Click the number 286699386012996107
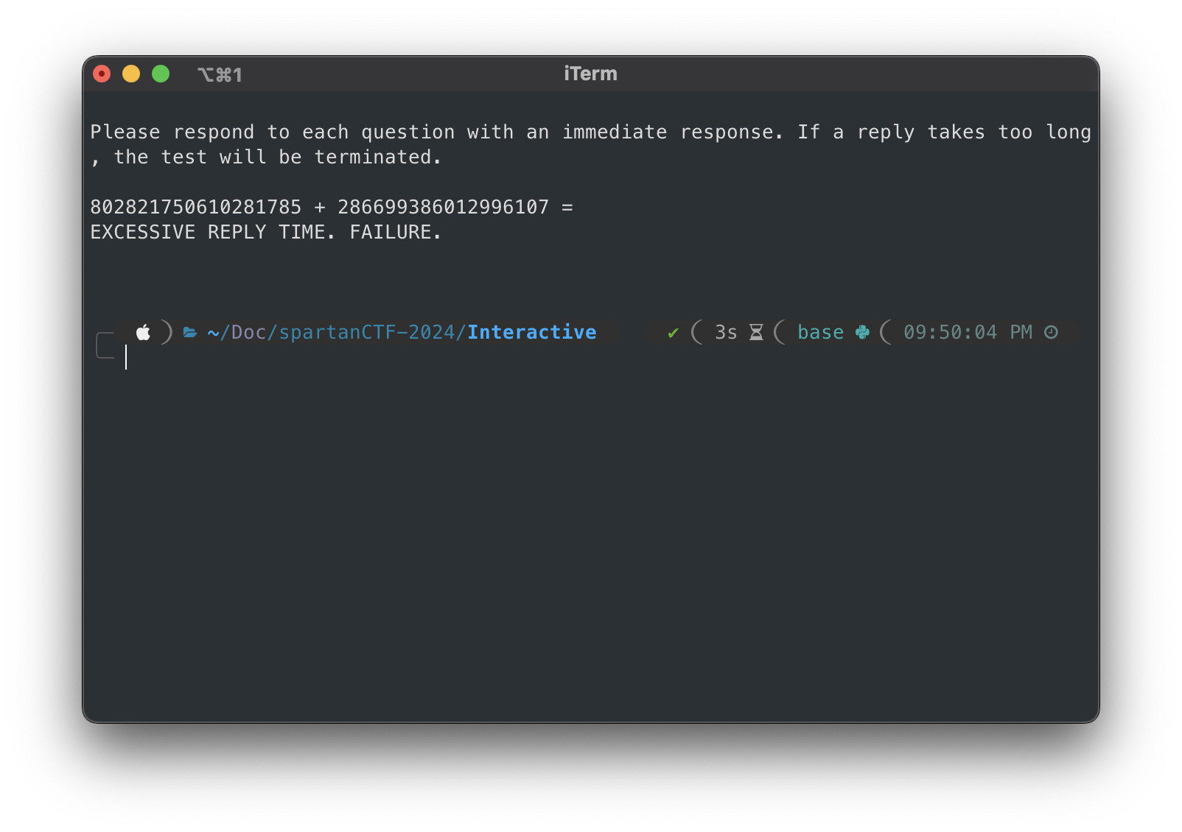 pyautogui.click(x=444, y=207)
